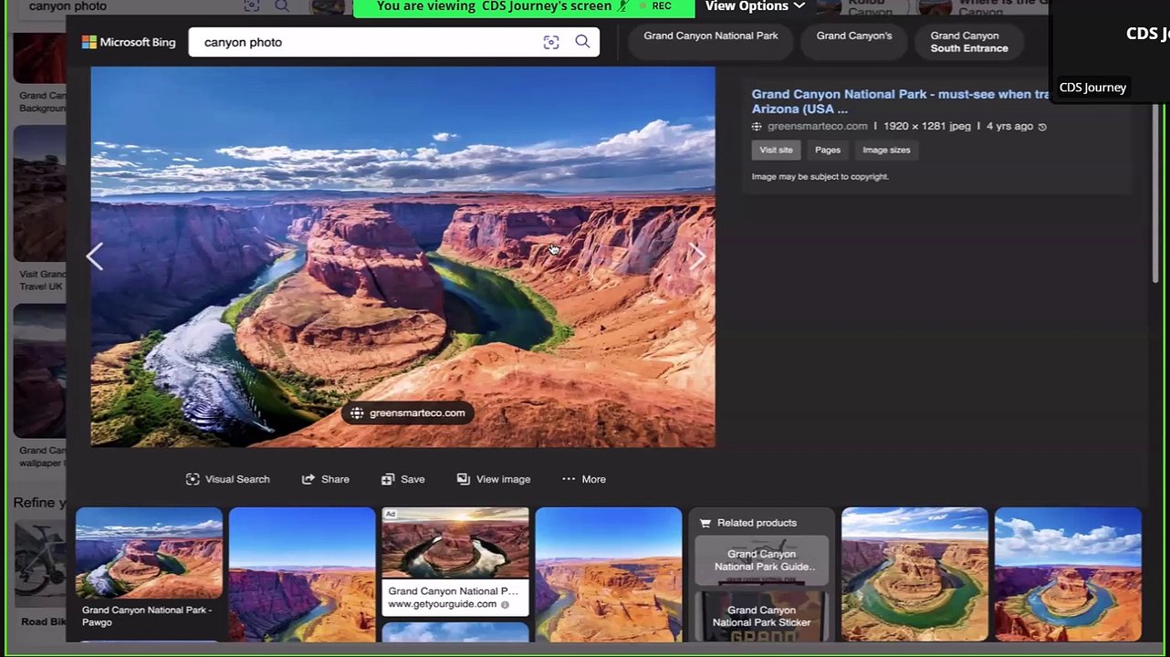Click the background page's "canyon photo" search text

[x=68, y=6]
